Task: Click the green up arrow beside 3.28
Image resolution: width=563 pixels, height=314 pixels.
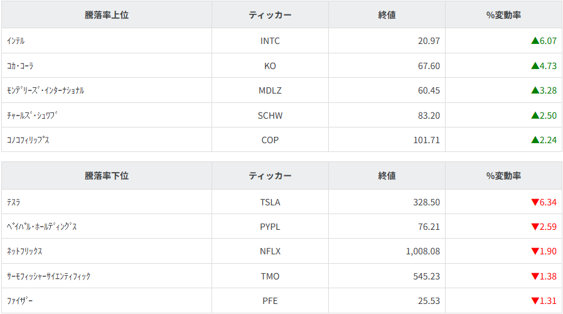Action: click(x=535, y=90)
